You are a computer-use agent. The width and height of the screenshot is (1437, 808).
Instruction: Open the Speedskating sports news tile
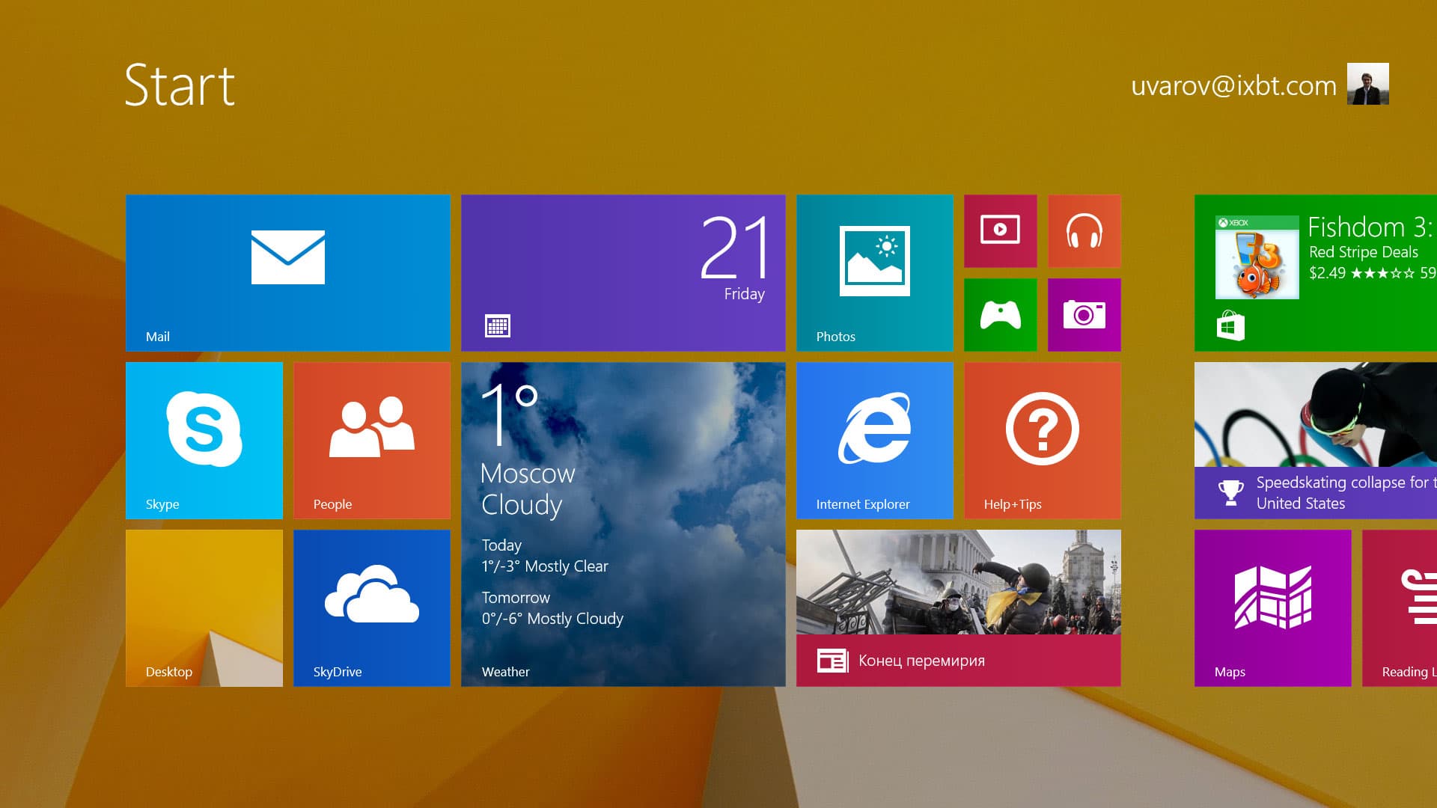[1315, 440]
